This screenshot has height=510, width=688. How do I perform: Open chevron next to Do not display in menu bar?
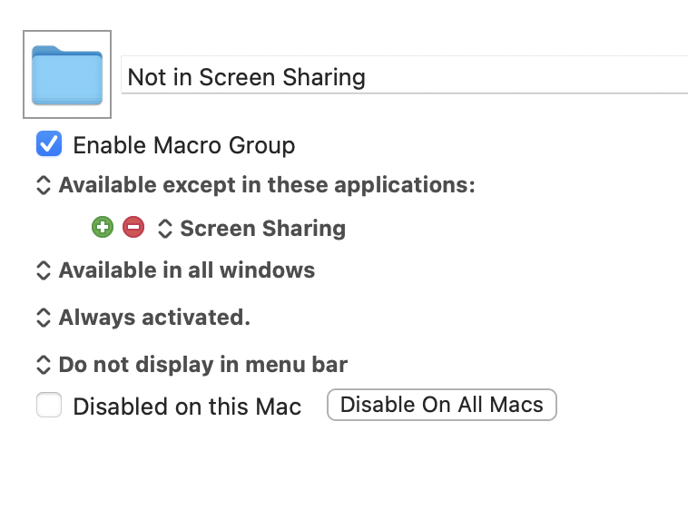click(x=43, y=365)
